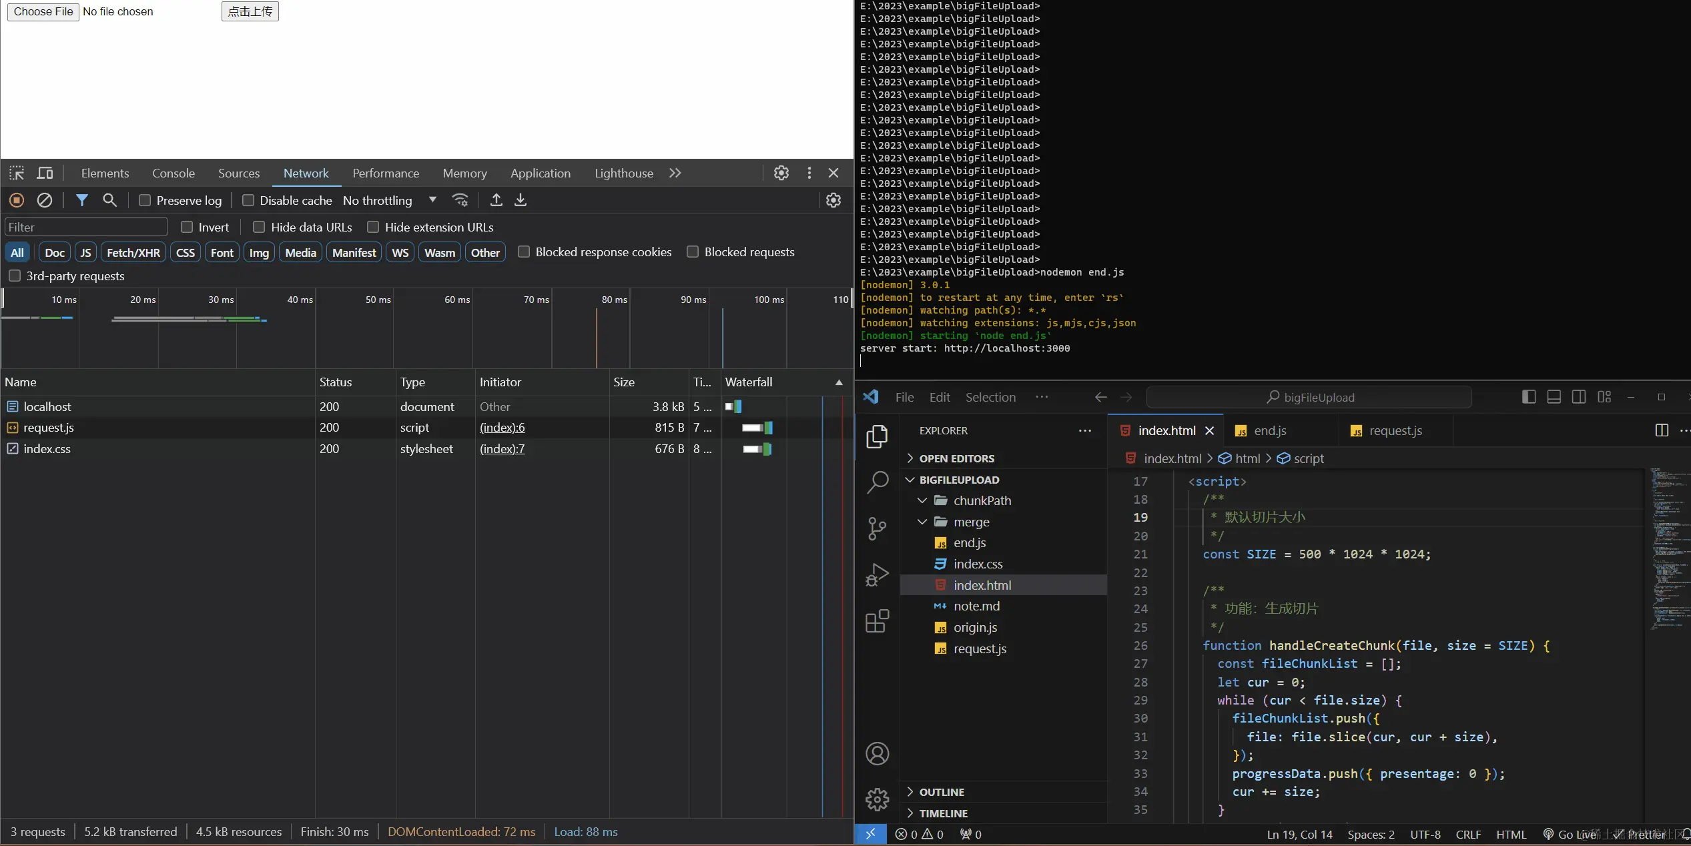Focus the network Filter input field
This screenshot has height=846, width=1691.
pos(85,228)
